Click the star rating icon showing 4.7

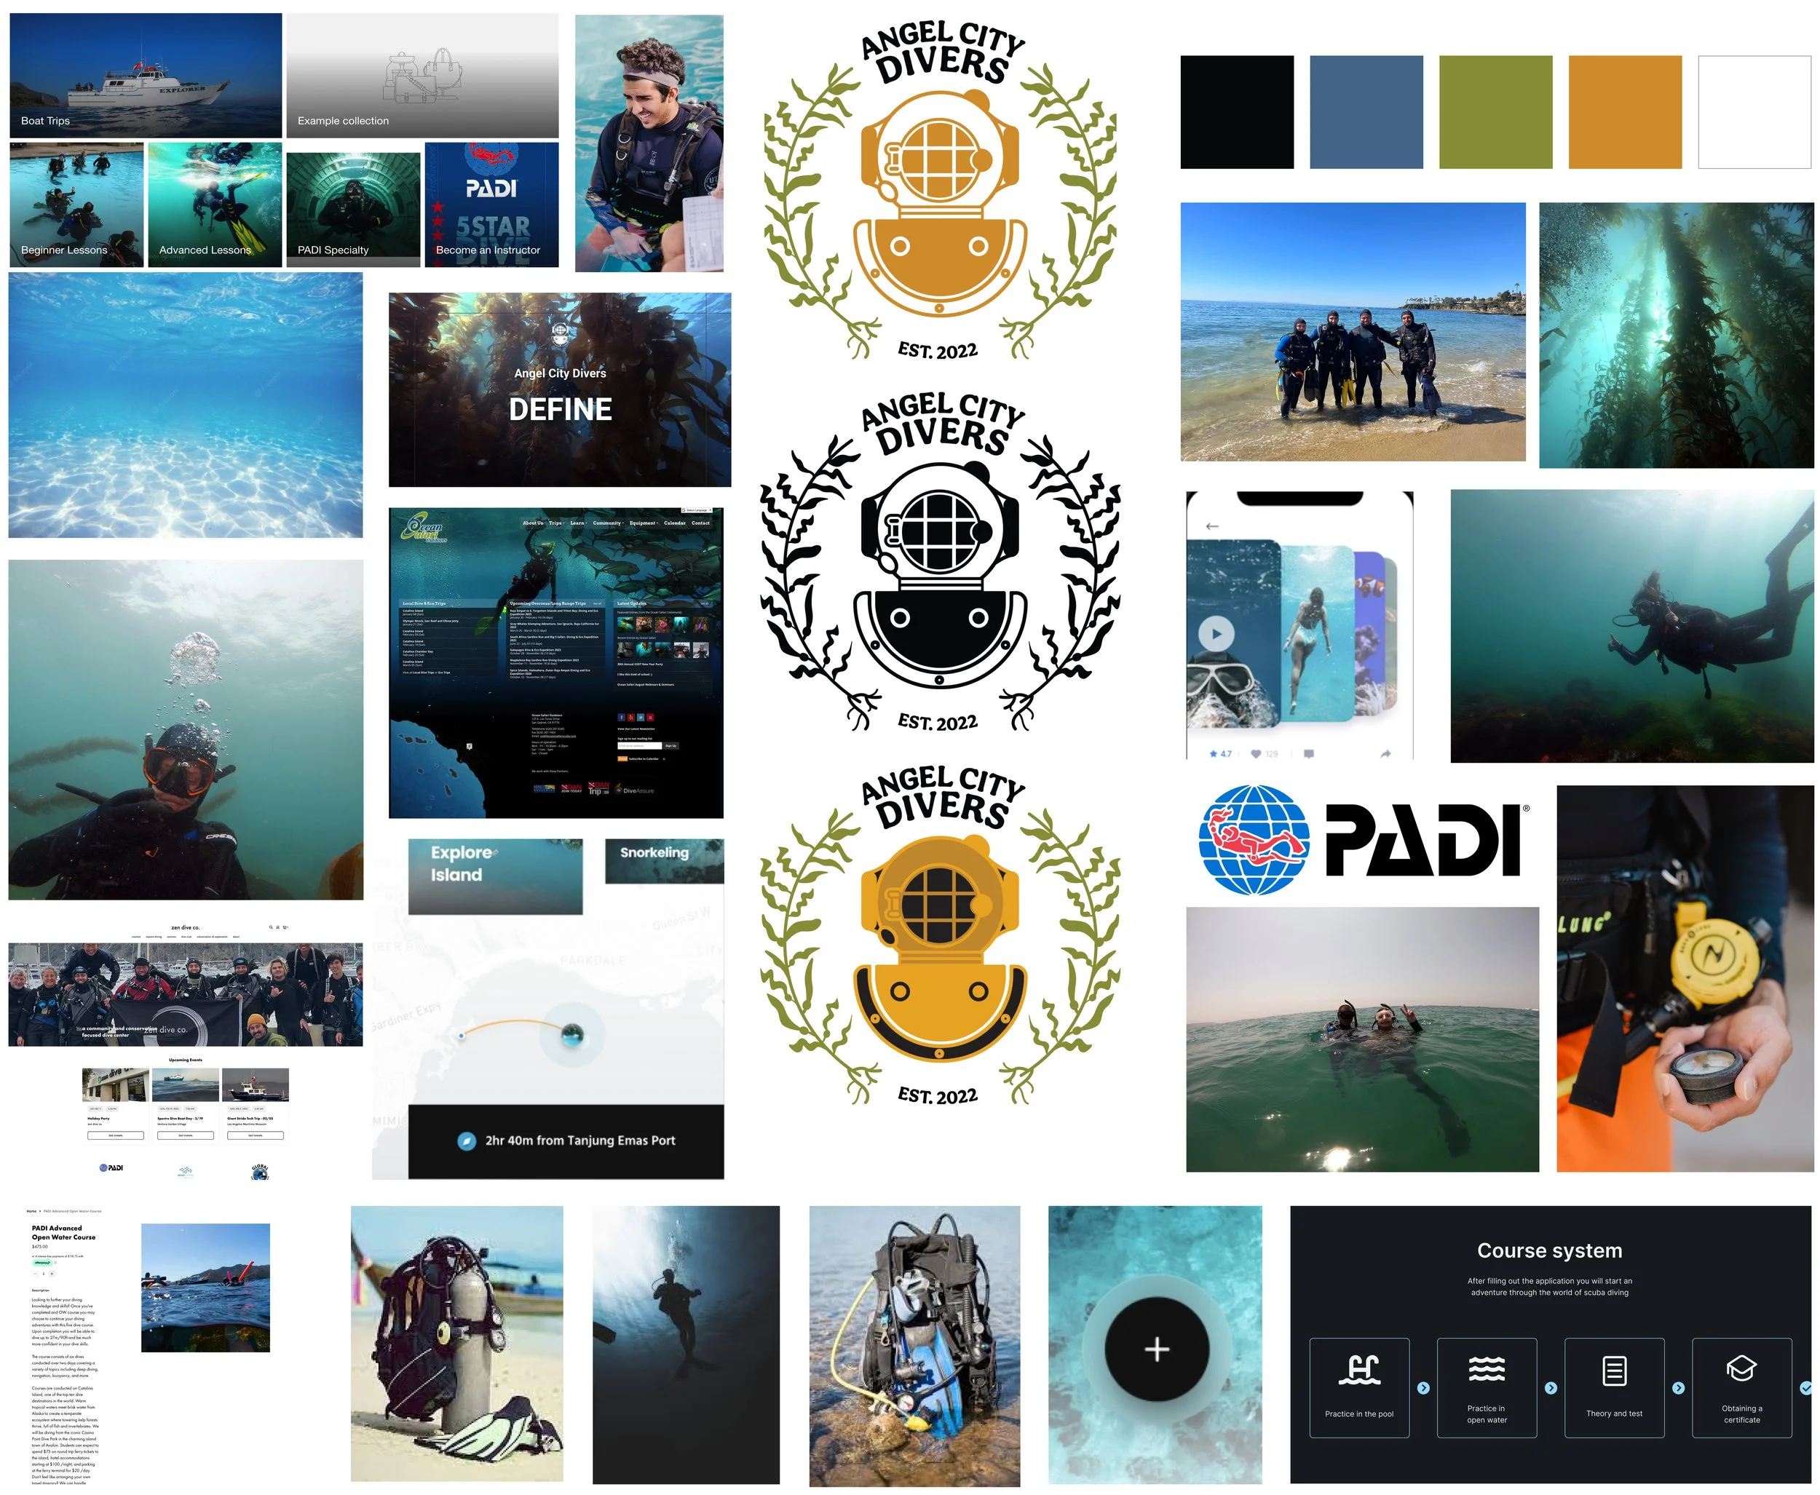point(1213,753)
